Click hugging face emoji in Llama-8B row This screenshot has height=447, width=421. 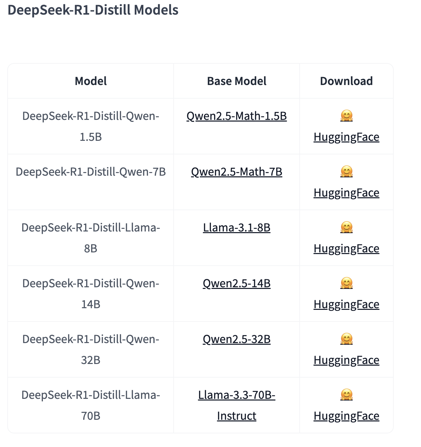pyautogui.click(x=346, y=227)
